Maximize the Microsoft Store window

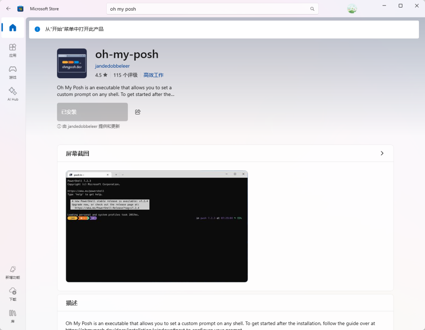[x=400, y=6]
